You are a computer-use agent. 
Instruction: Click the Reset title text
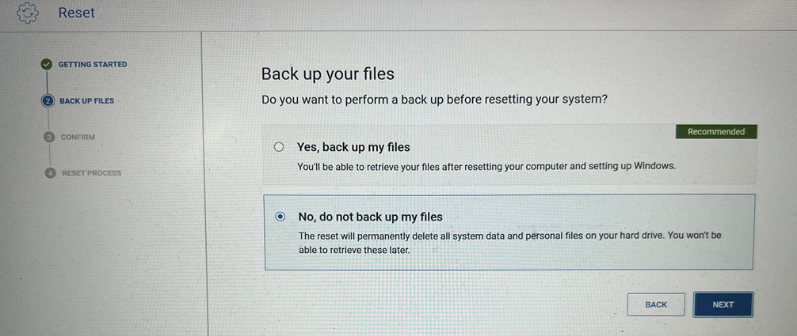coord(77,13)
